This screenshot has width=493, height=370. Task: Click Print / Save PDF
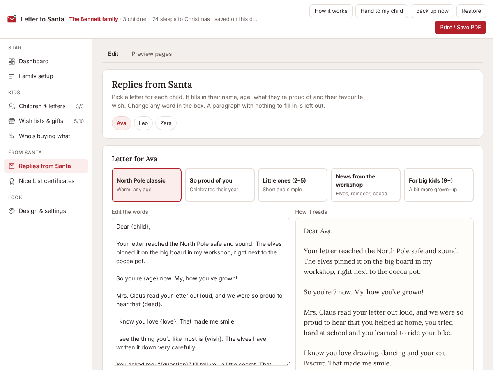click(461, 27)
